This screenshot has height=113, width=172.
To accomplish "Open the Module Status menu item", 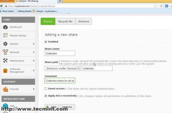I will [x=18, y=35].
